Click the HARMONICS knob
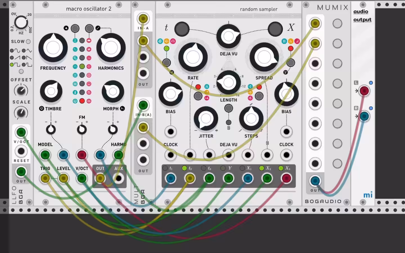 (x=111, y=48)
